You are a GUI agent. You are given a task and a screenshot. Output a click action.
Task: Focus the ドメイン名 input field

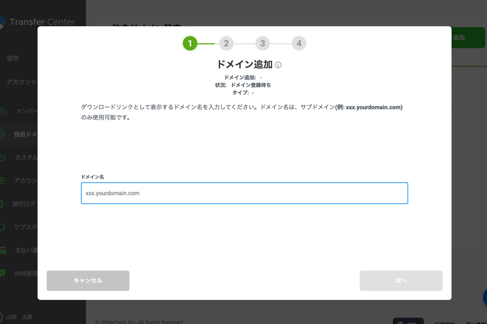(x=244, y=193)
